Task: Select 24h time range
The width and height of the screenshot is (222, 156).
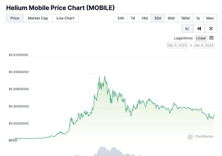Action: click(x=121, y=18)
